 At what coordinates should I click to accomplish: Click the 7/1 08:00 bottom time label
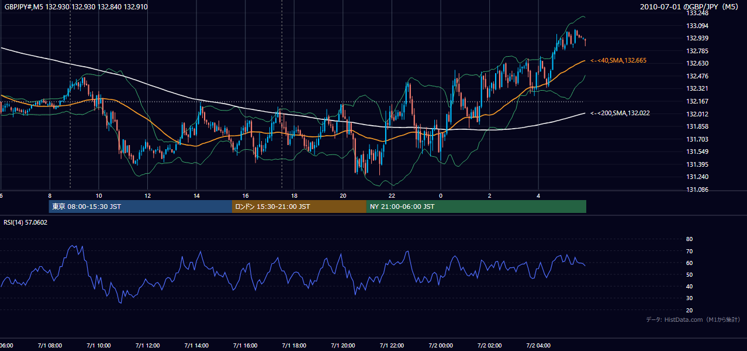[x=49, y=346]
